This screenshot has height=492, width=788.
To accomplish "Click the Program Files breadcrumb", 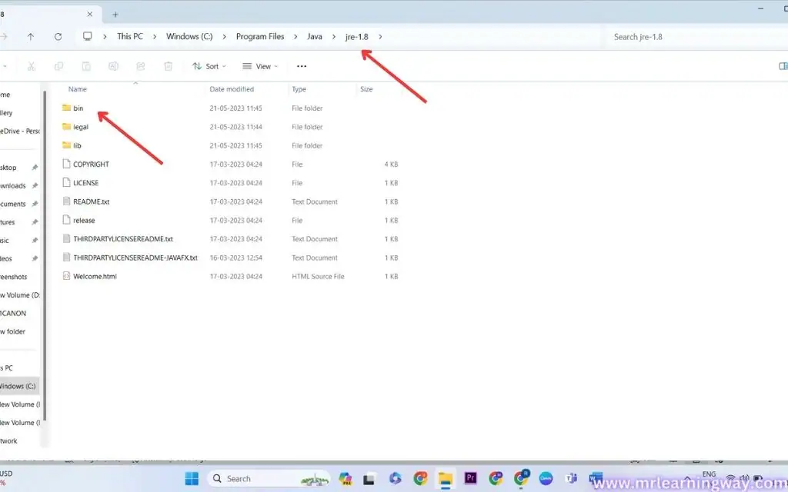I will [x=260, y=37].
